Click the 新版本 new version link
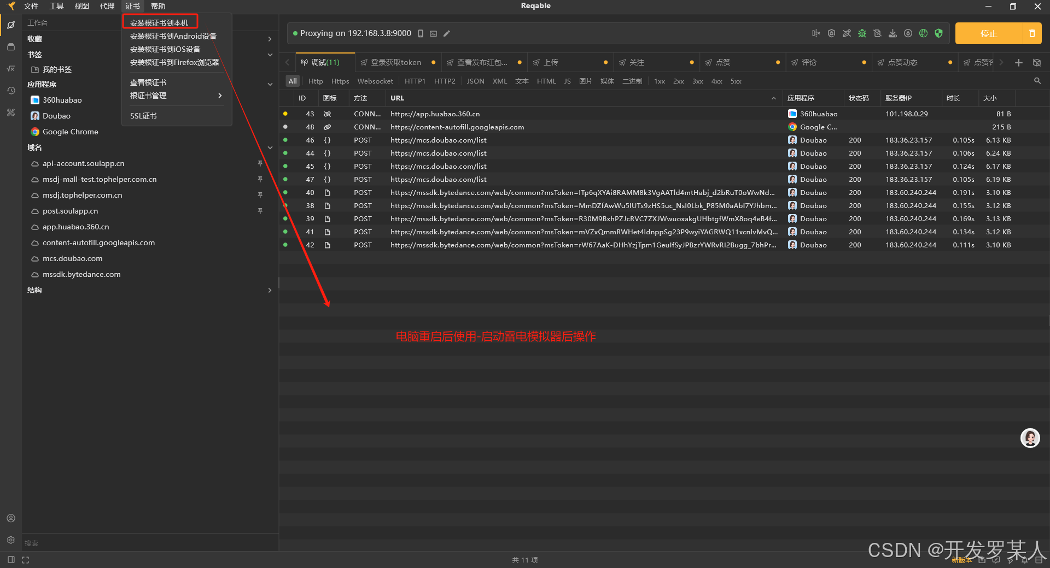The image size is (1050, 568). (x=961, y=560)
